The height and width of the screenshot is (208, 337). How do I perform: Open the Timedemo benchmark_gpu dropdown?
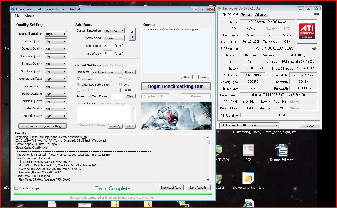(x=107, y=72)
